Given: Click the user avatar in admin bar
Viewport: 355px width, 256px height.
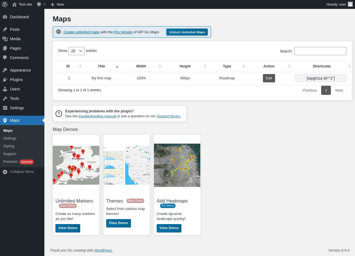Looking at the screenshot, I should pyautogui.click(x=350, y=4).
